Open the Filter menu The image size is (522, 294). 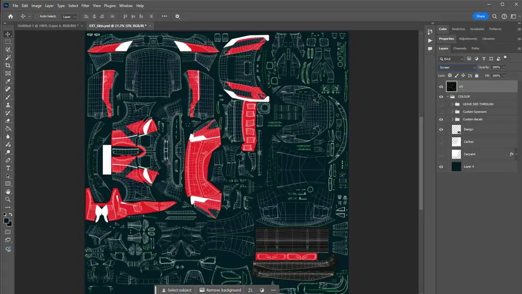click(85, 5)
